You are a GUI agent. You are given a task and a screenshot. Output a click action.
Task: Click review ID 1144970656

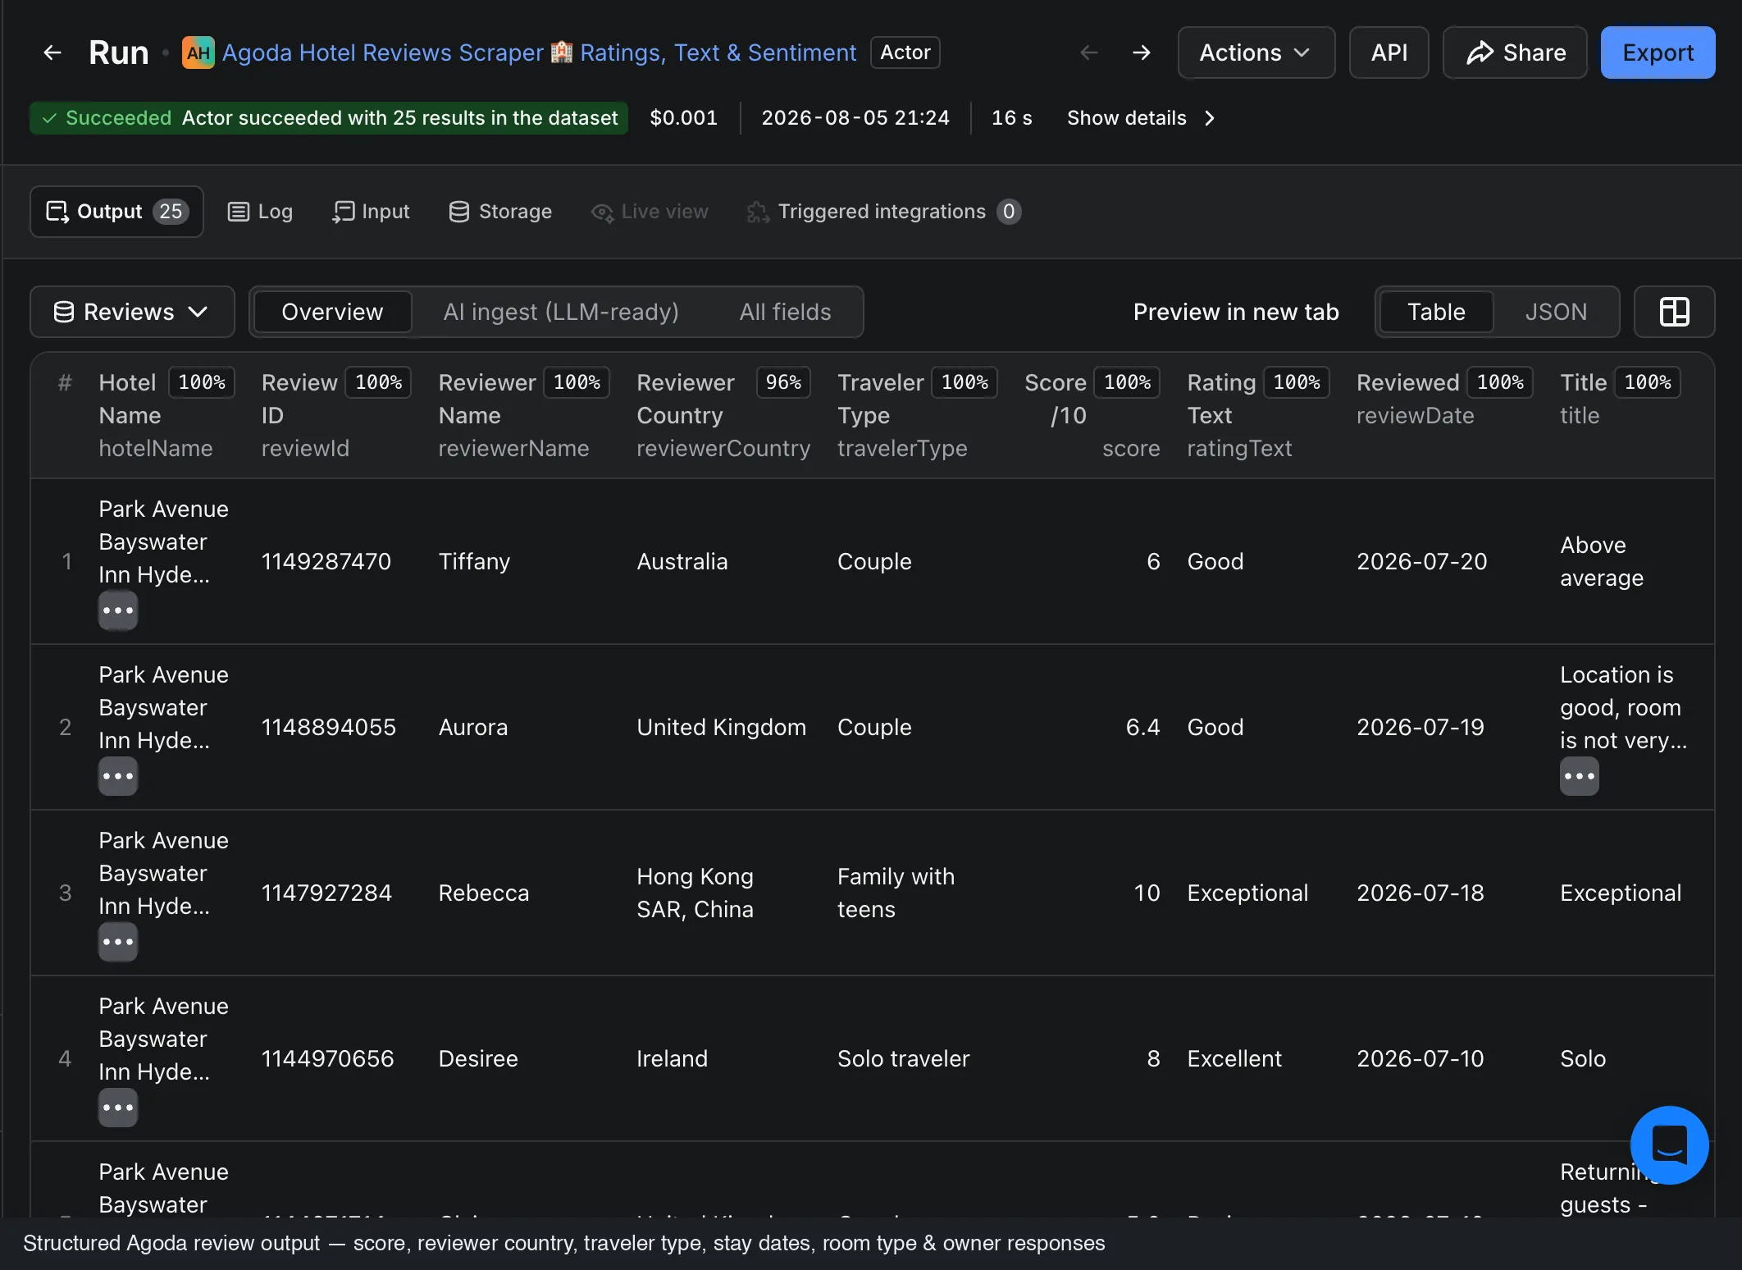327,1058
